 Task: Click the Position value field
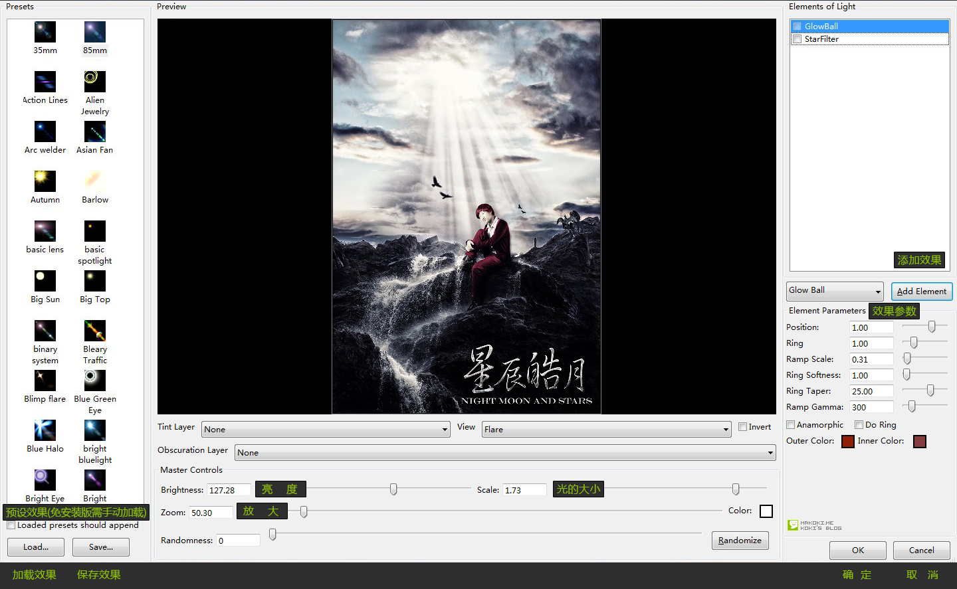pyautogui.click(x=871, y=327)
